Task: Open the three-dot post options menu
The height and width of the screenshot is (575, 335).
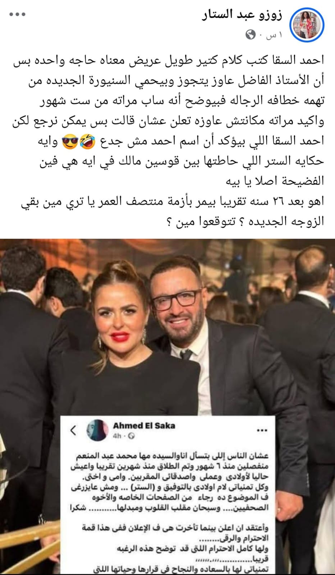Action: click(18, 14)
